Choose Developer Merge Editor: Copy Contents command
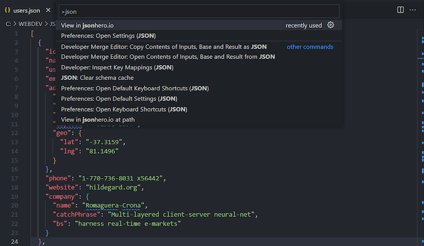Viewport: 424px width, 246px height. 164,46
